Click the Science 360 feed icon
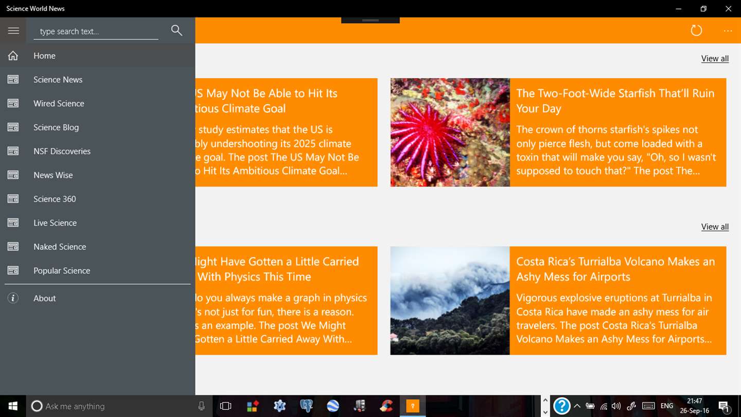The width and height of the screenshot is (741, 417). [13, 199]
